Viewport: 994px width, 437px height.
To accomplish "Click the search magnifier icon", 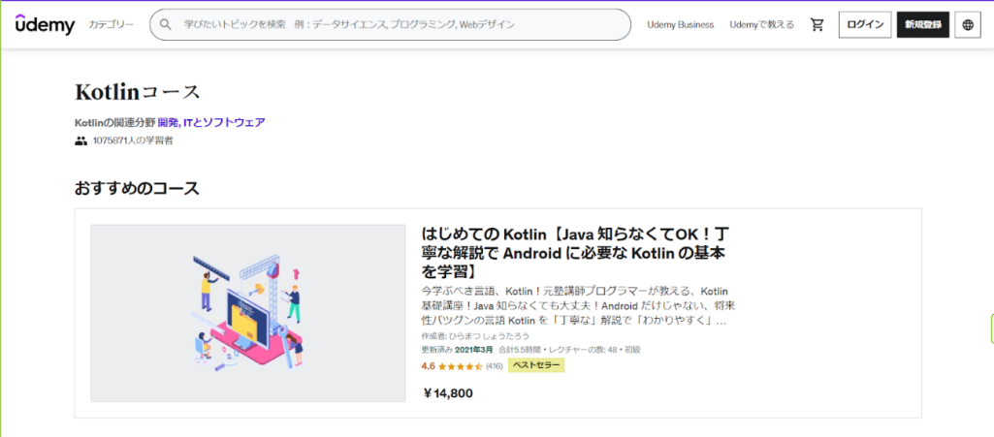I will tap(166, 24).
